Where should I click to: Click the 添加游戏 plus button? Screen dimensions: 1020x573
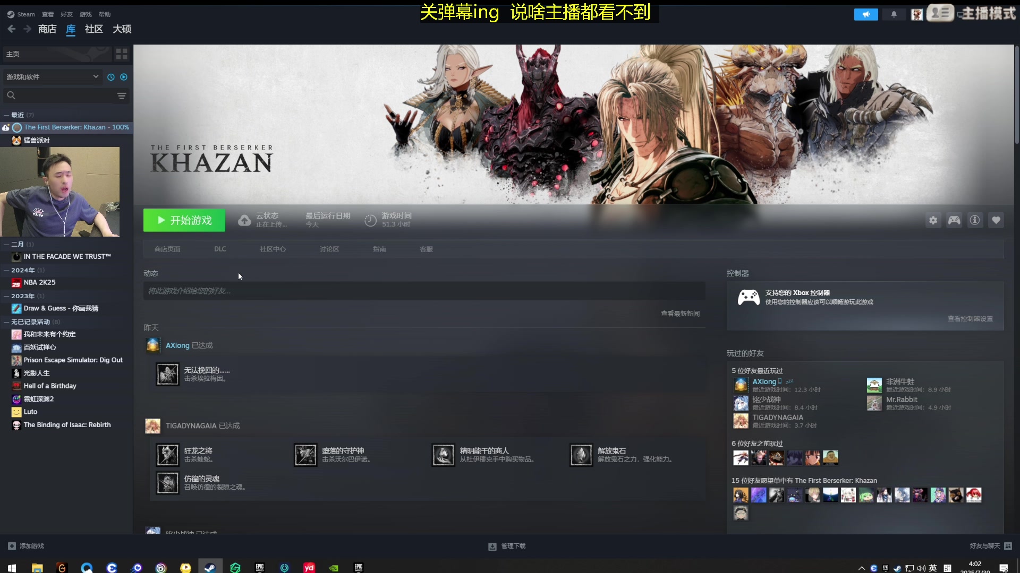(x=26, y=546)
